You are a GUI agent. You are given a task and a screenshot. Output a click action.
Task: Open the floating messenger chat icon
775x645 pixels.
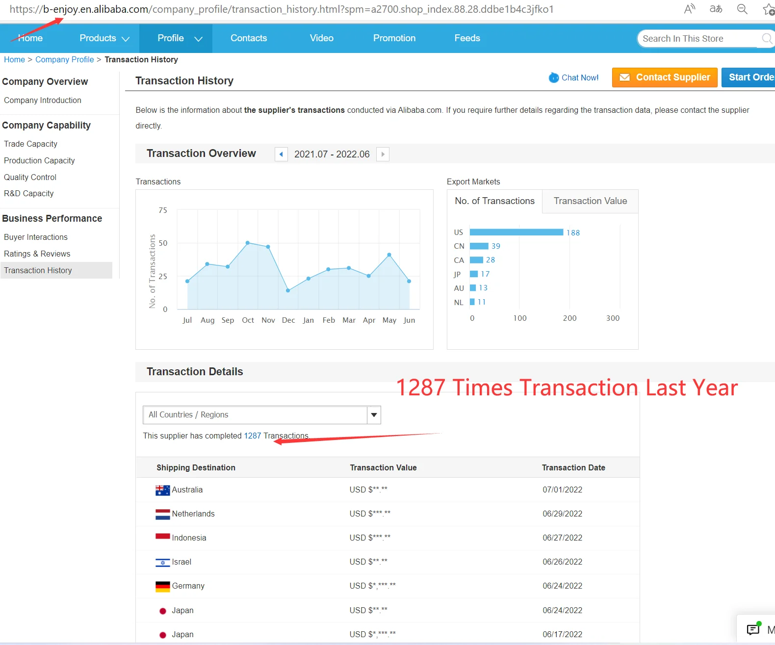[753, 629]
